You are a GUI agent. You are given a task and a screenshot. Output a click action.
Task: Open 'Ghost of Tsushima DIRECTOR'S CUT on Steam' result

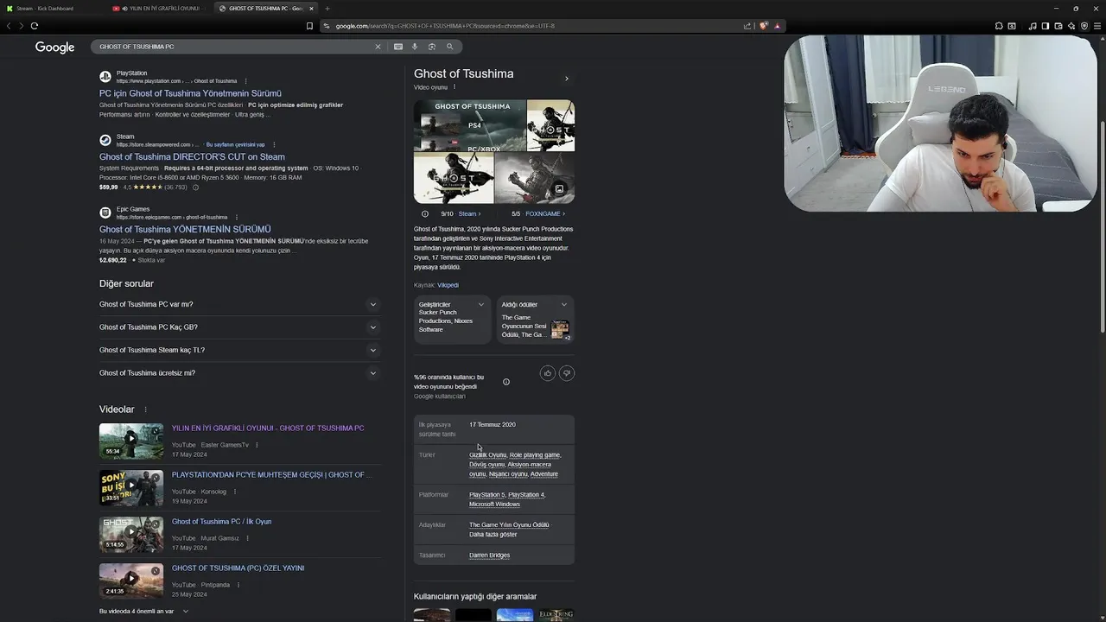point(192,157)
